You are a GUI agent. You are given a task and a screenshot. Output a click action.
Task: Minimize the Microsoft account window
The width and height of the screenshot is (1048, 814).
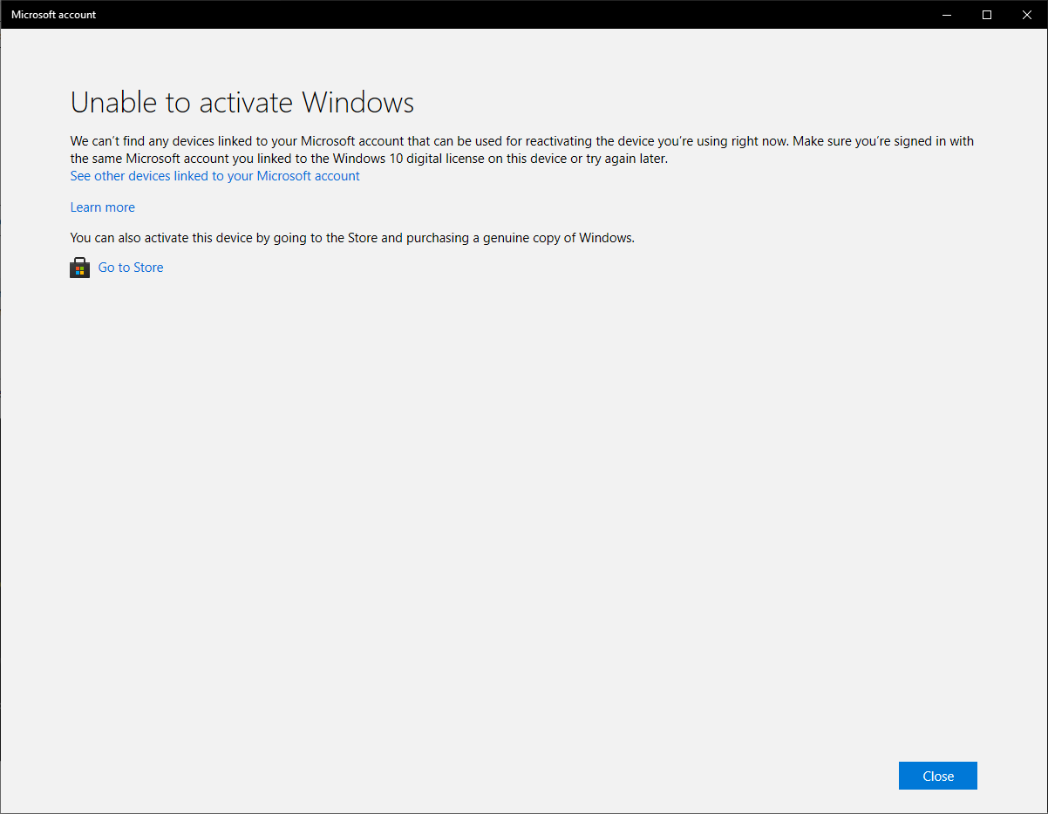click(947, 15)
